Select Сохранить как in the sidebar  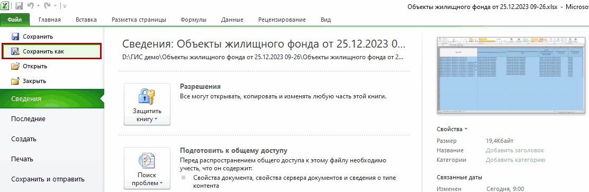tap(51, 51)
